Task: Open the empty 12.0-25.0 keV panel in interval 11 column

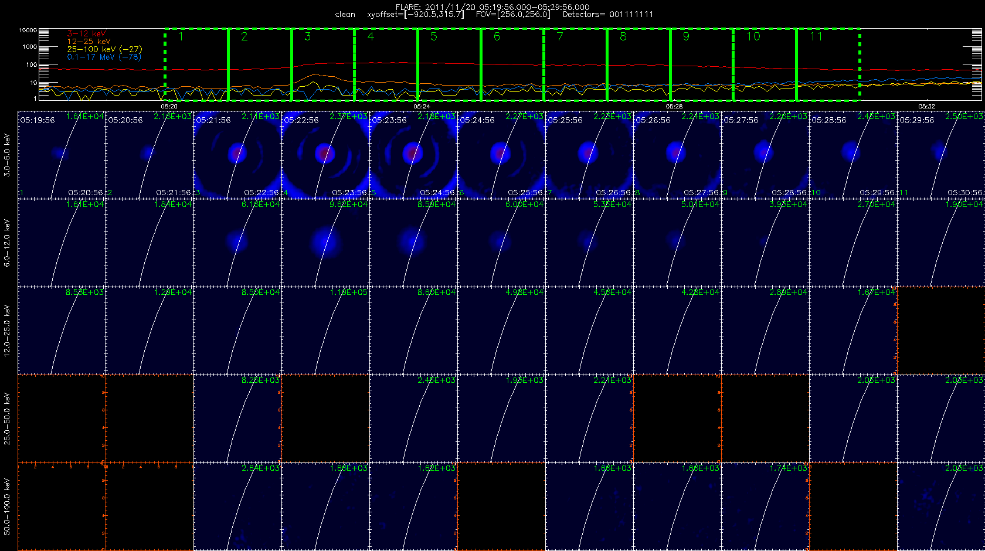Action: pos(941,331)
